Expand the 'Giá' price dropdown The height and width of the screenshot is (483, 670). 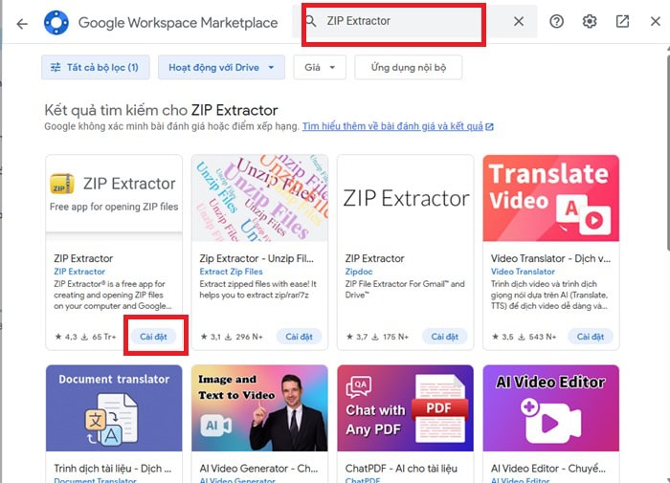click(320, 67)
